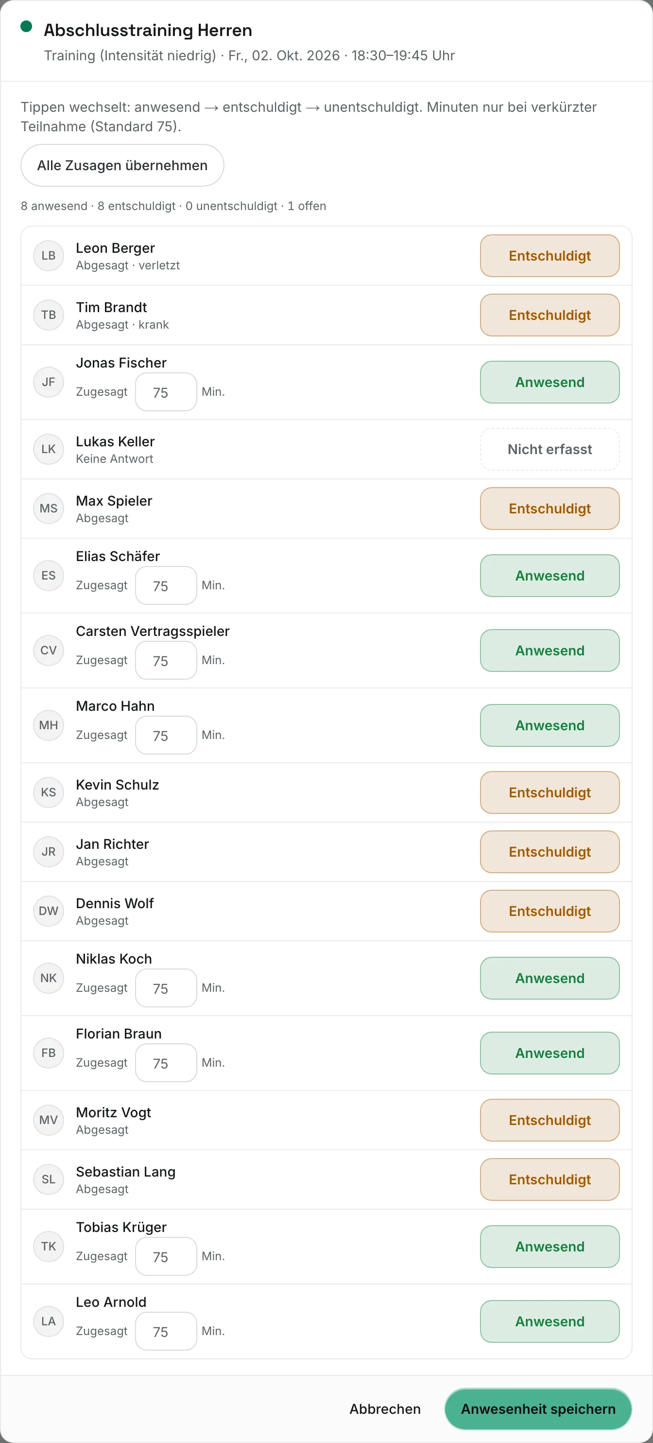The height and width of the screenshot is (1443, 653).
Task: Click the LB avatar for Leon Berger
Action: [x=49, y=255]
